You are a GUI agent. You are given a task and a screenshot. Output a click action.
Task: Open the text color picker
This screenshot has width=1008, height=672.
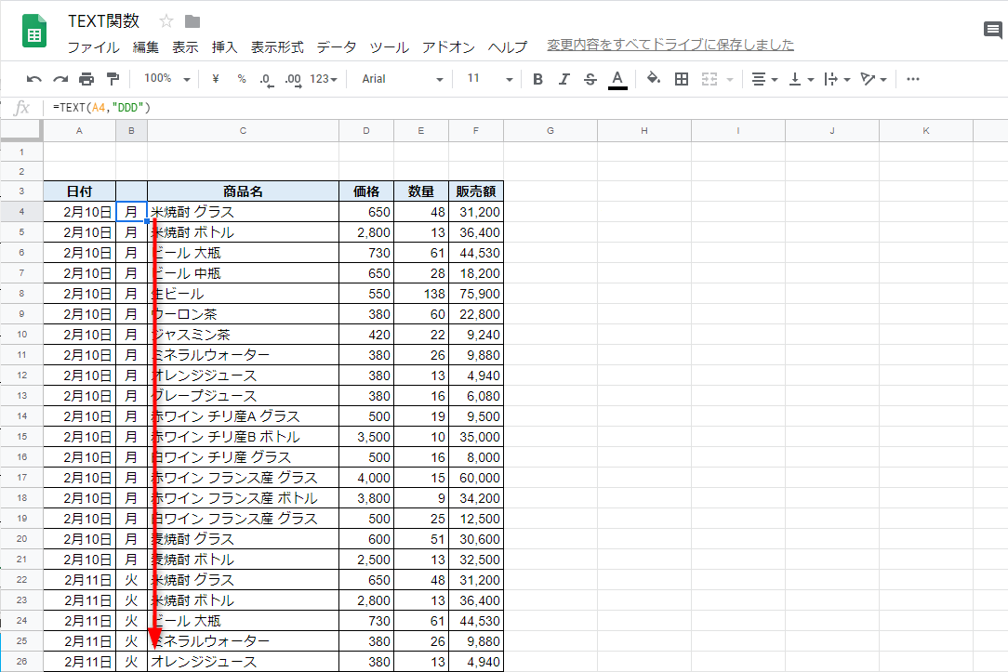point(617,80)
